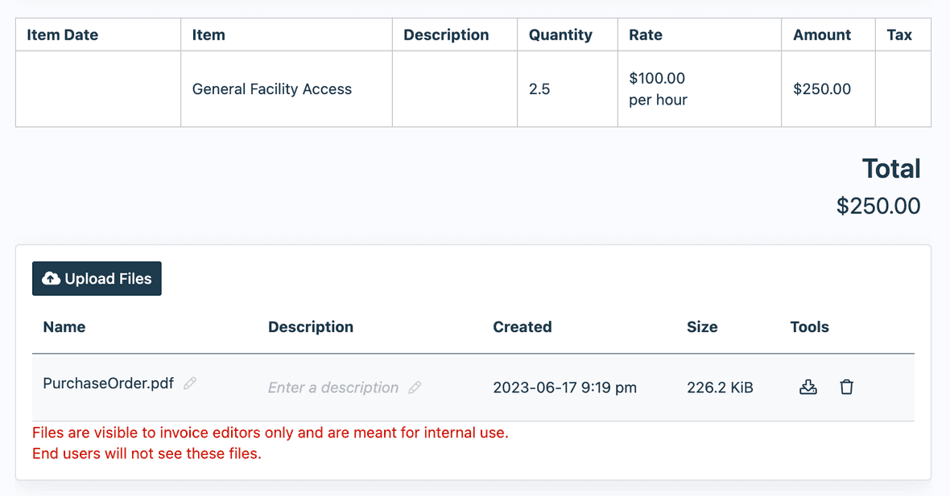The height and width of the screenshot is (496, 950).
Task: Click the Item Date column header
Action: pos(61,35)
